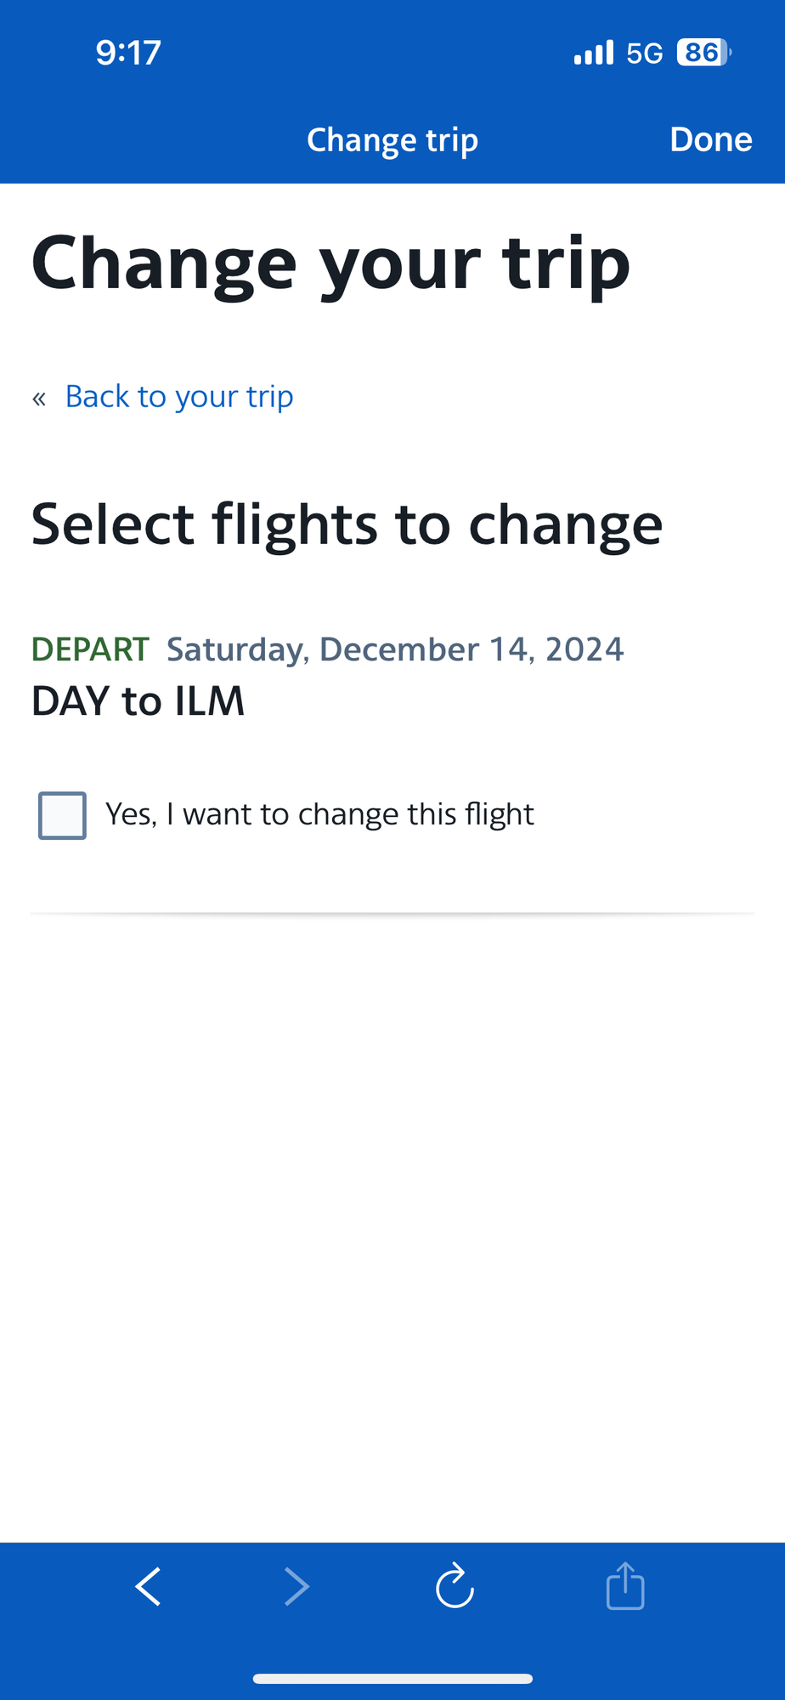
Task: Tap the 'Change your trip' page heading
Action: (x=330, y=265)
